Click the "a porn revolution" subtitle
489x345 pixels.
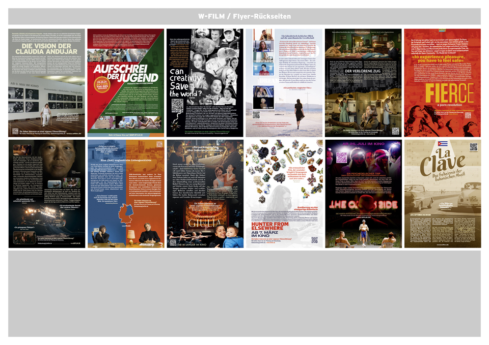(449, 105)
